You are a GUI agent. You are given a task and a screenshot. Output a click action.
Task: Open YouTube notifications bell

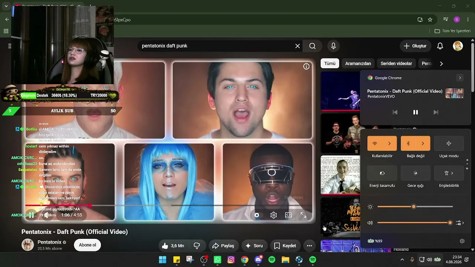pos(440,46)
